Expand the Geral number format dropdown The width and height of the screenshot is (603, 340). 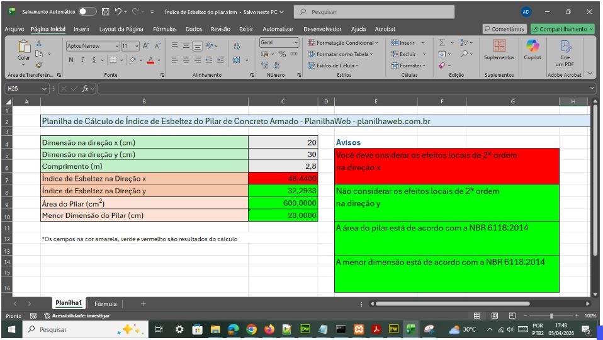pos(296,43)
